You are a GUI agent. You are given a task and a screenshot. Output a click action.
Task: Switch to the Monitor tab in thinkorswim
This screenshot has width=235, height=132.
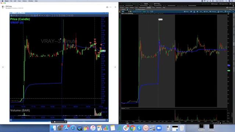[122, 7]
